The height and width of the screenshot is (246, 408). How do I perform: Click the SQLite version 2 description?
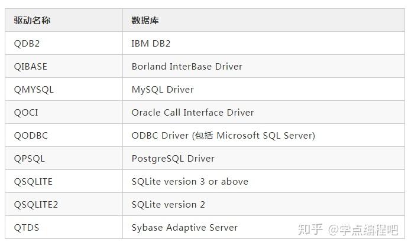(168, 205)
